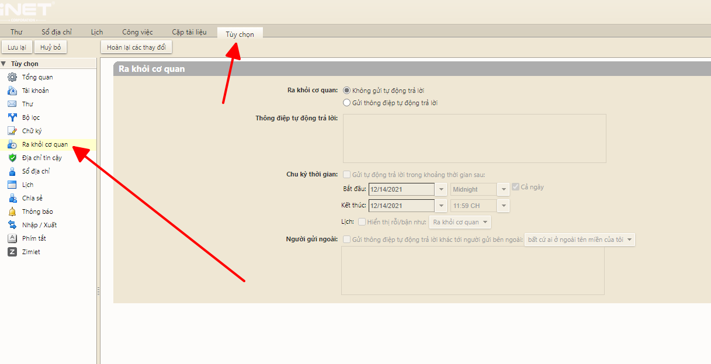Click the Chữ ký signature icon
Viewport: 711px width, 364px height.
pos(12,131)
